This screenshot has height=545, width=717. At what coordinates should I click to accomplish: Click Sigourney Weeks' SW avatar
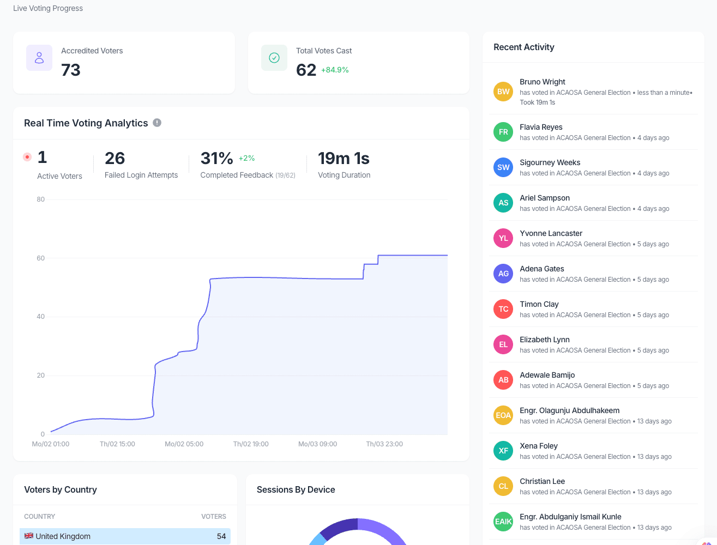point(503,167)
